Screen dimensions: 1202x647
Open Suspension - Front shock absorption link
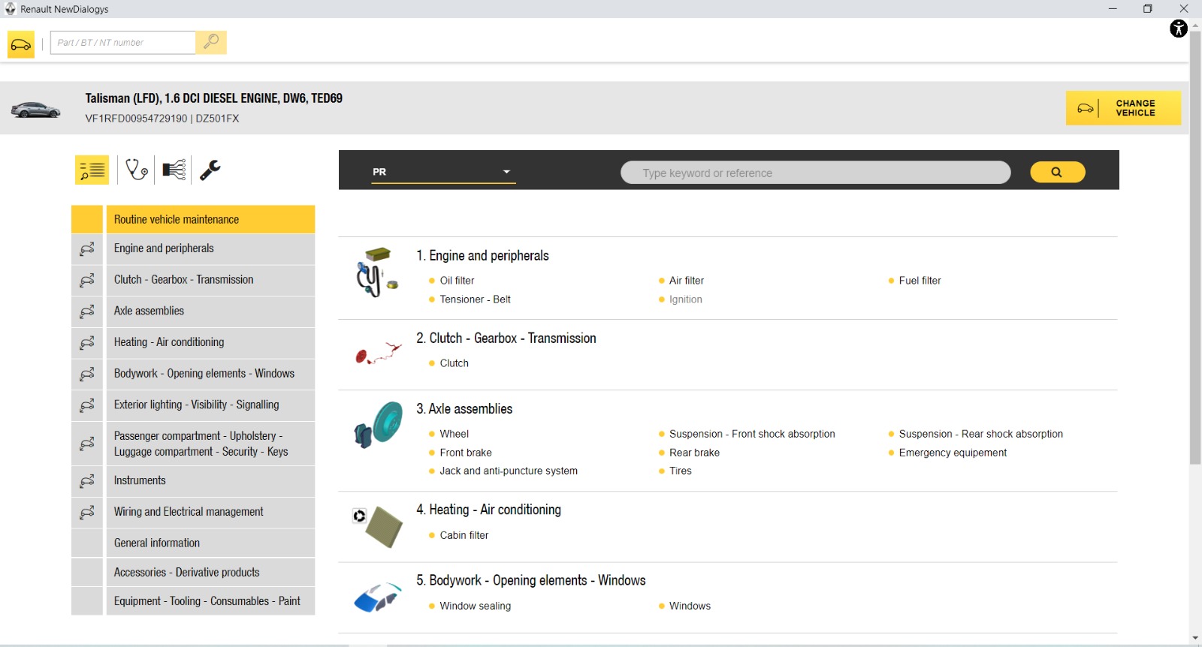(752, 434)
